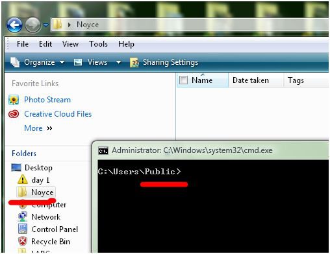Click the Sharing Settings people icon

point(134,63)
